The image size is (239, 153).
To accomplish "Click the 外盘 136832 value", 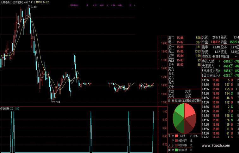I will pos(215,42).
